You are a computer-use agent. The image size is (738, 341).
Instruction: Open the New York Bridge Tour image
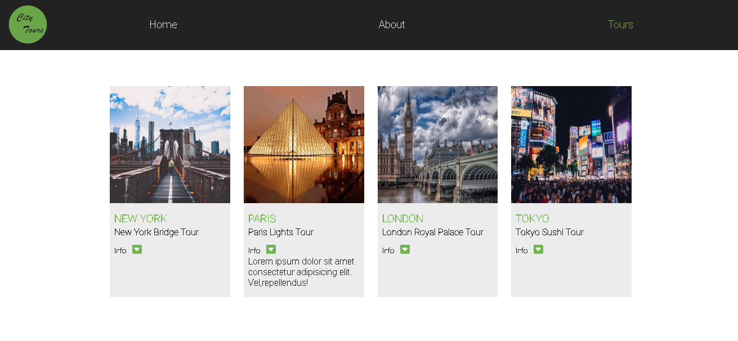(169, 144)
